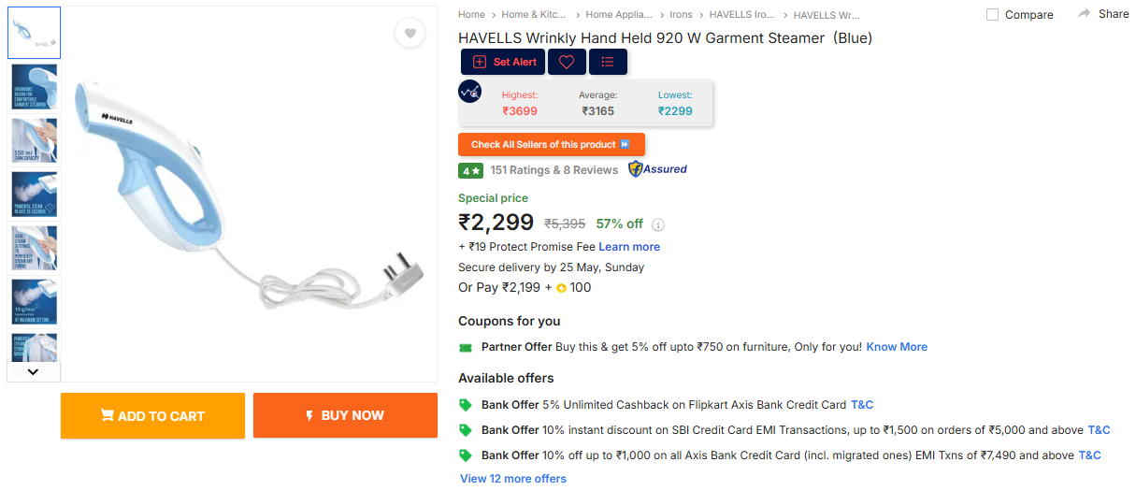This screenshot has width=1136, height=491.
Task: Click the heart icon beside Set Alert
Action: (567, 62)
